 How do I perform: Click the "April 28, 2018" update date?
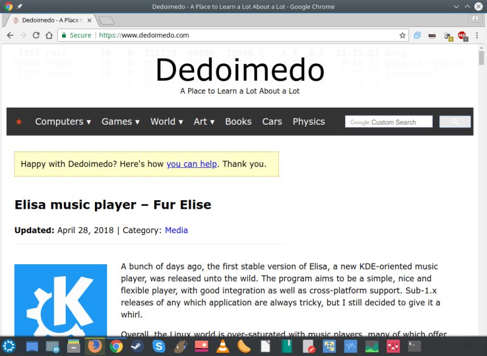(x=85, y=230)
